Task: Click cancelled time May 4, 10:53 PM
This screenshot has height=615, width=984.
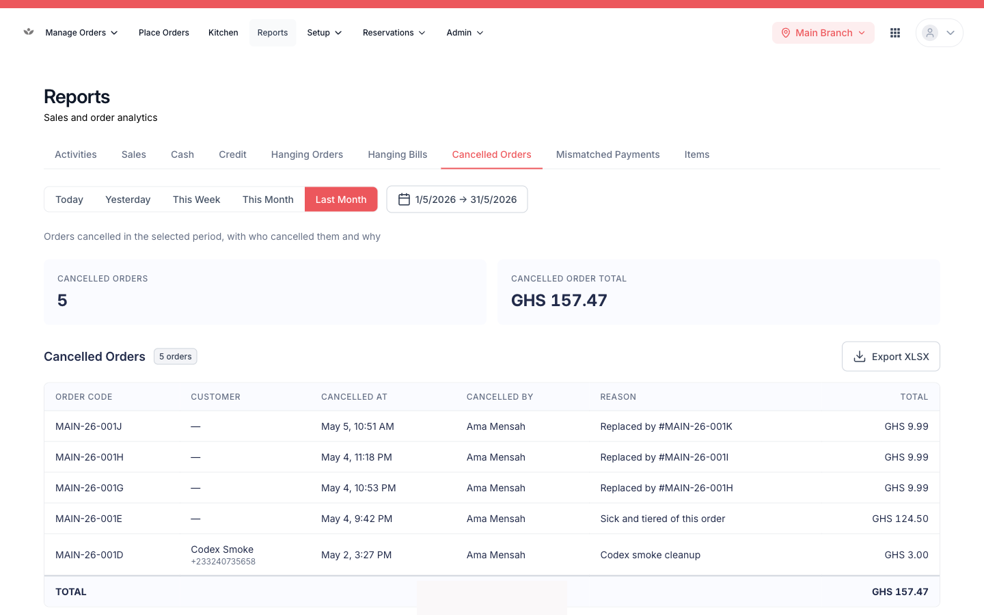Action: click(359, 488)
